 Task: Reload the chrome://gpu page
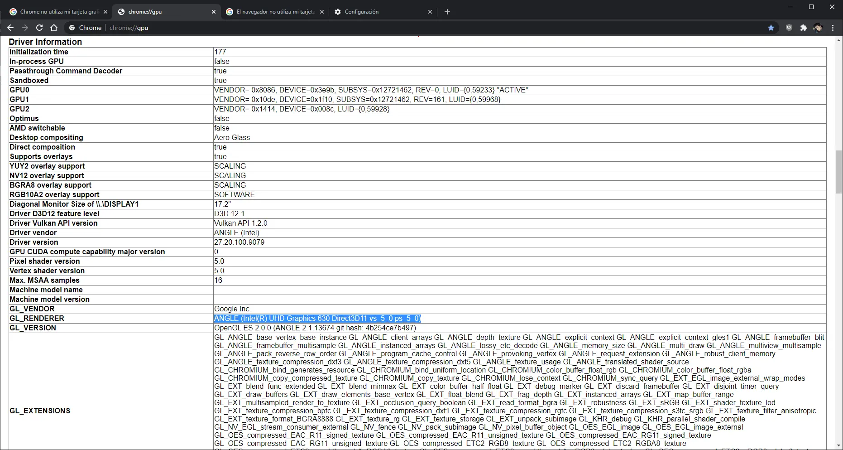click(39, 28)
